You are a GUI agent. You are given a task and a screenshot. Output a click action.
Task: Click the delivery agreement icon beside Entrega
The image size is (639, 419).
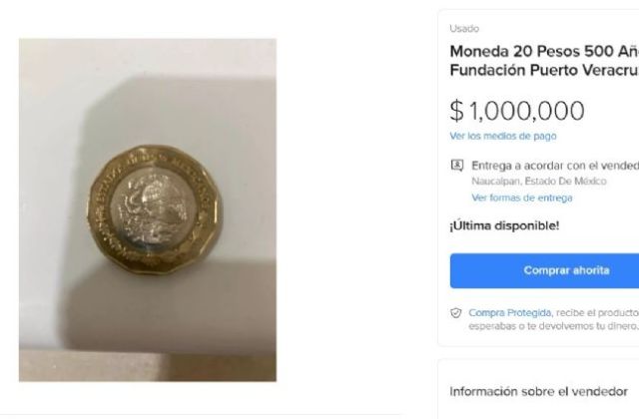click(457, 166)
